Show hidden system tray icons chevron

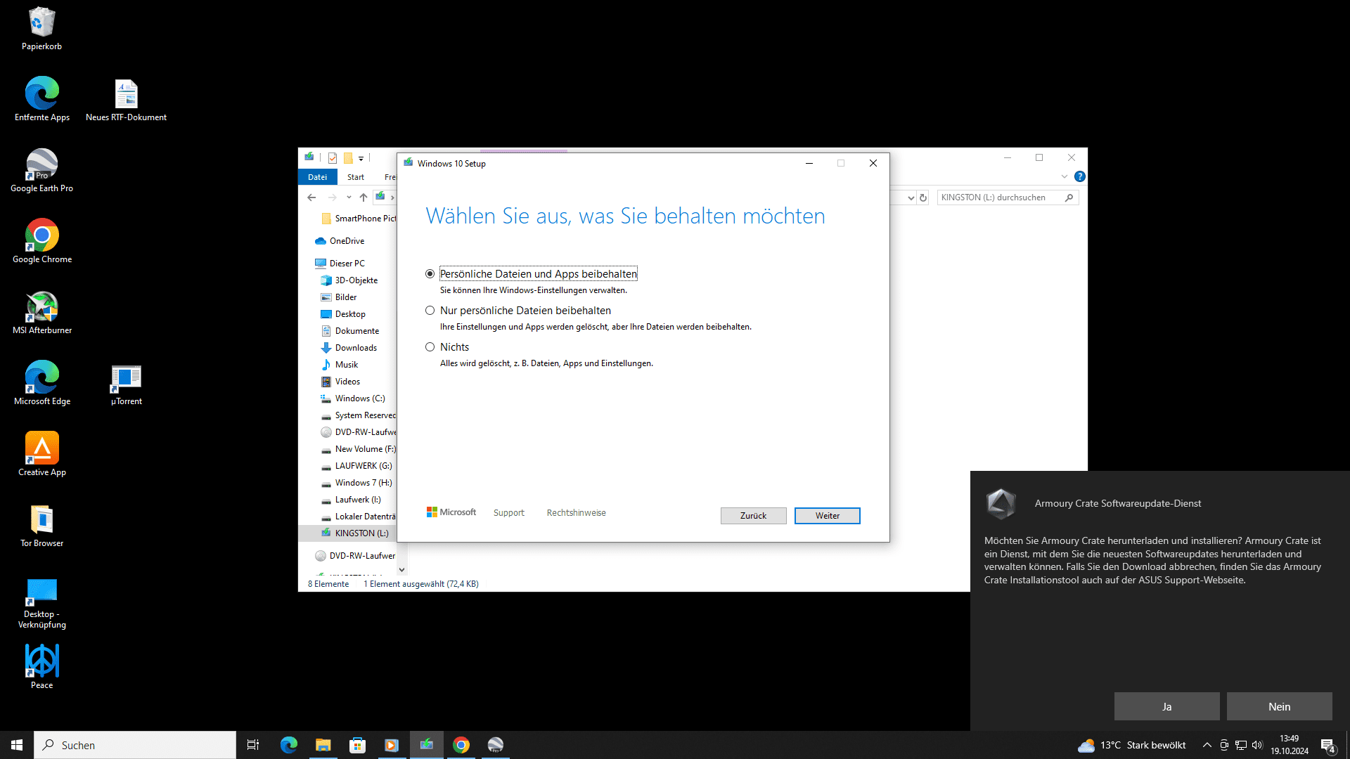click(1207, 745)
